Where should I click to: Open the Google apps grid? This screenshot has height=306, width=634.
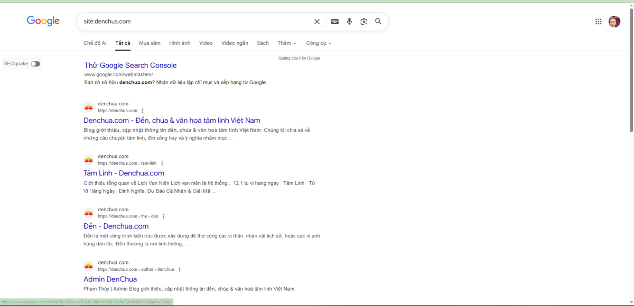598,22
